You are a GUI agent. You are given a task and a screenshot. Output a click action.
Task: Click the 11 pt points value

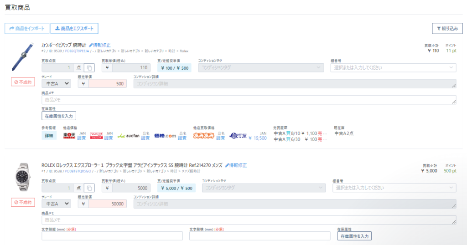click(451, 51)
